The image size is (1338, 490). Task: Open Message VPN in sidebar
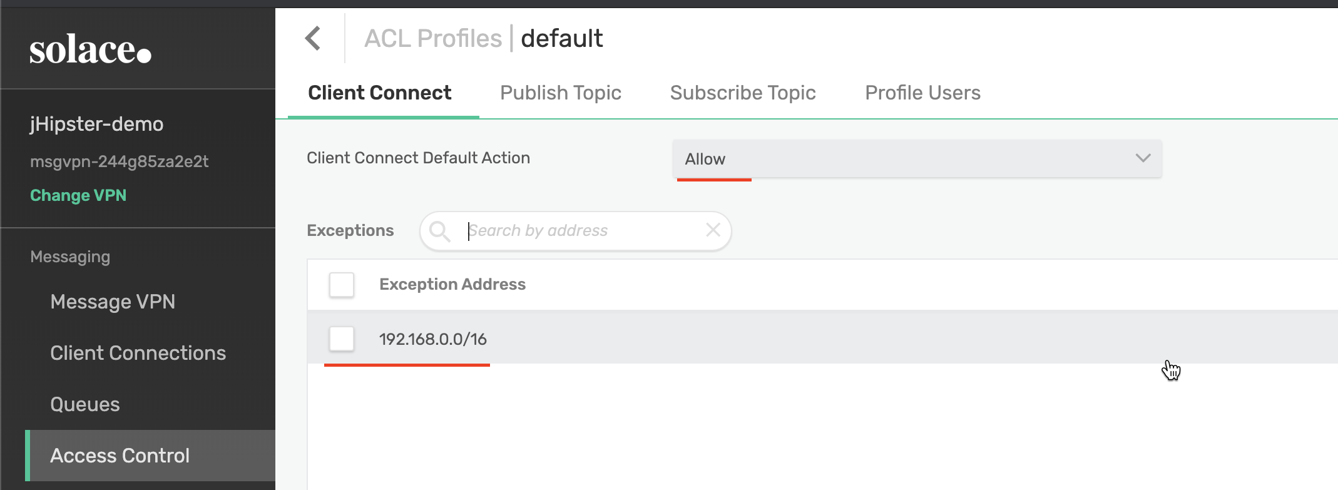tap(113, 302)
